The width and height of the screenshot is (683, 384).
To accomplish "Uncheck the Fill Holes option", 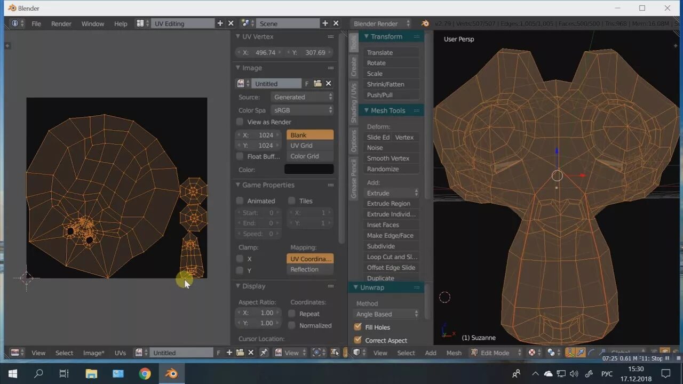I will point(358,327).
